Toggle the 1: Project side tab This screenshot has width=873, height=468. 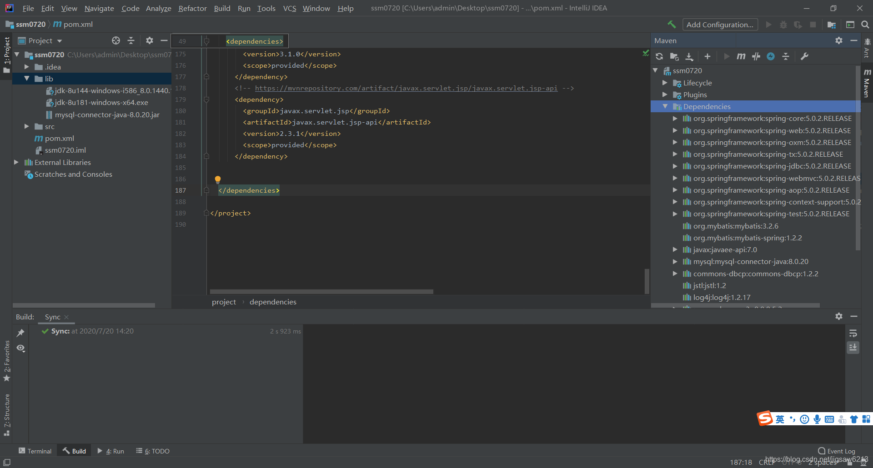point(6,55)
